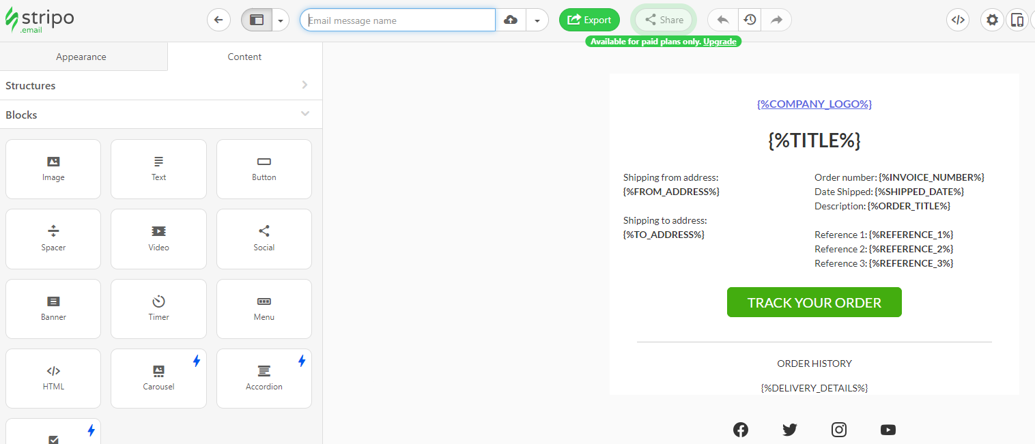Click the {%REFERENCE_2%} placeholder
The image size is (1035, 444).
click(x=911, y=249)
